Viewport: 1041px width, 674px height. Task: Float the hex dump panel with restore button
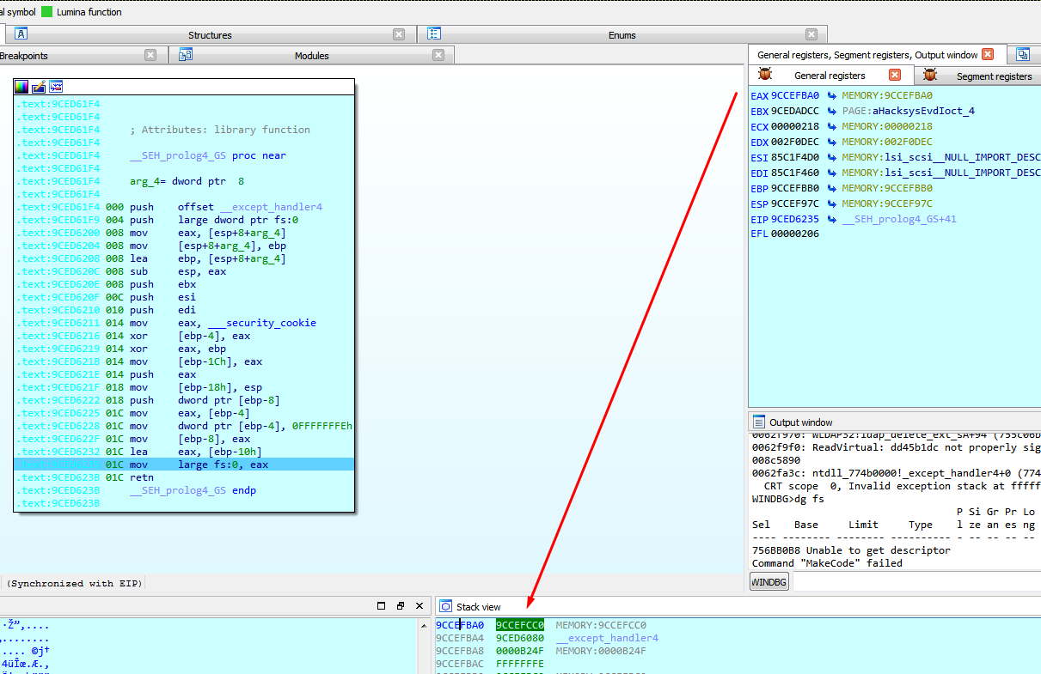401,606
